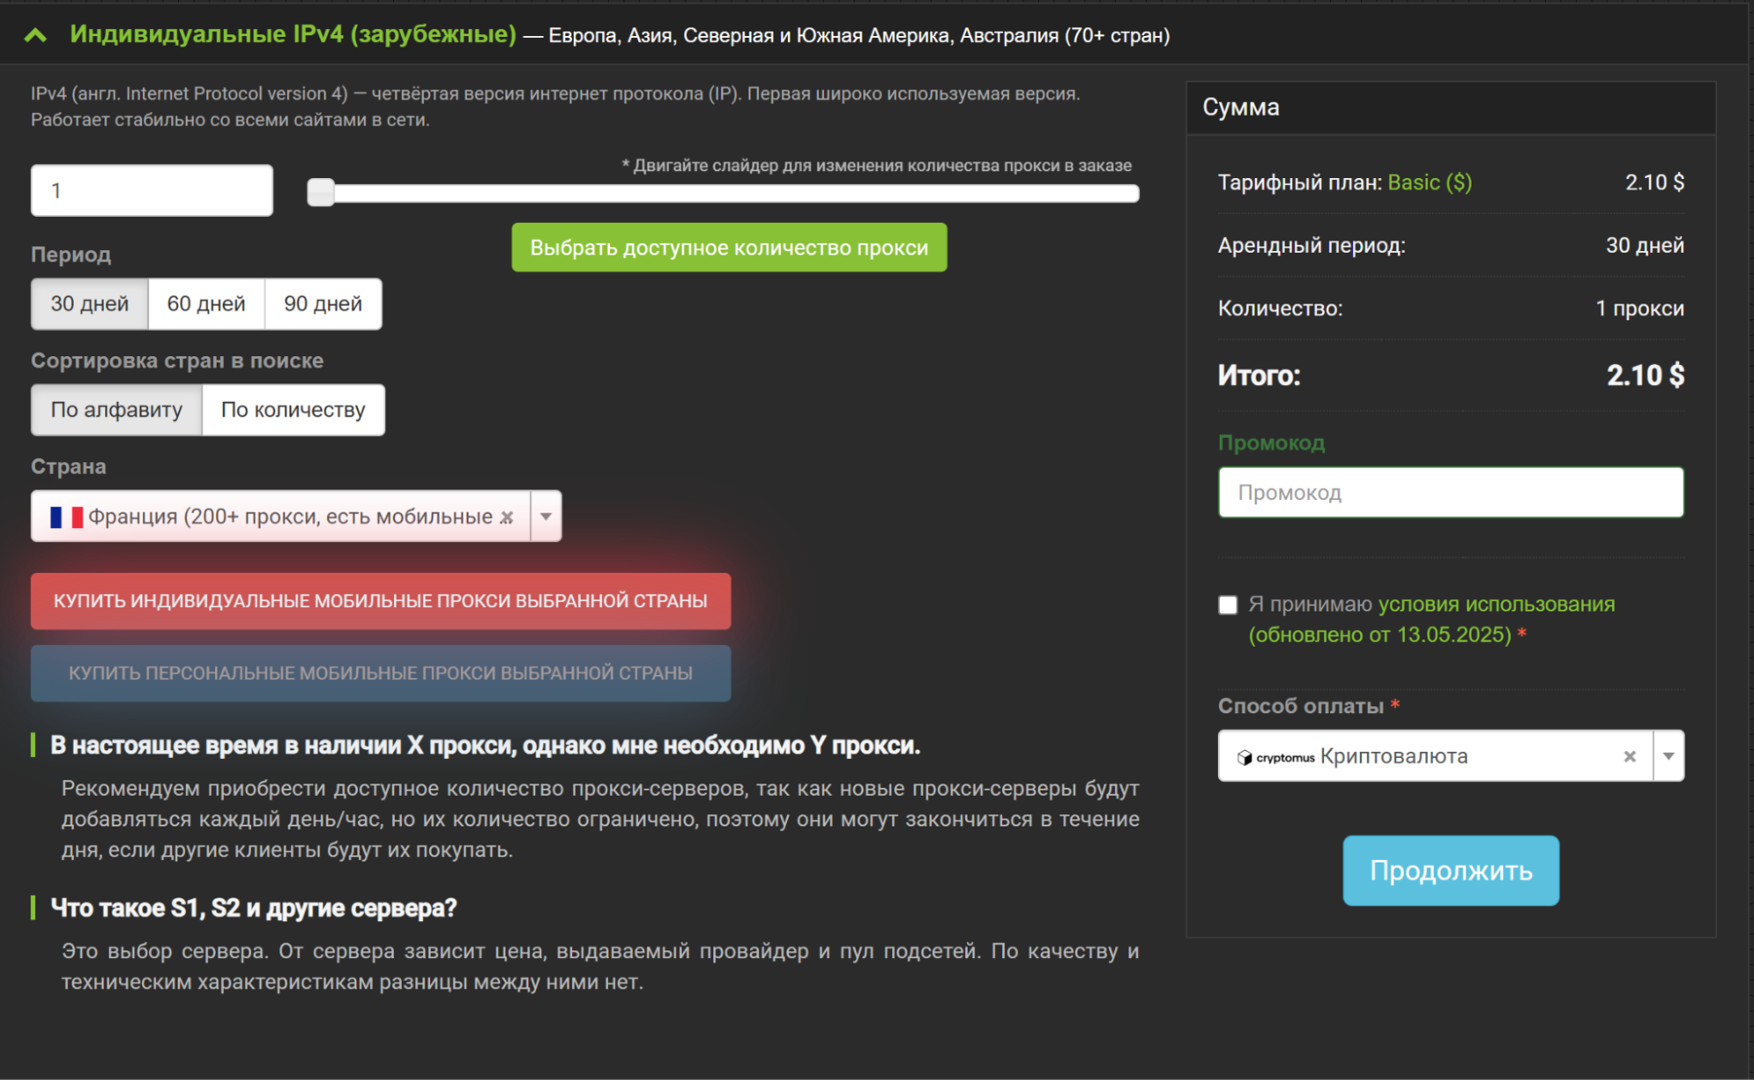Click the proxy quantity slider handle
The width and height of the screenshot is (1754, 1080).
pyautogui.click(x=321, y=190)
